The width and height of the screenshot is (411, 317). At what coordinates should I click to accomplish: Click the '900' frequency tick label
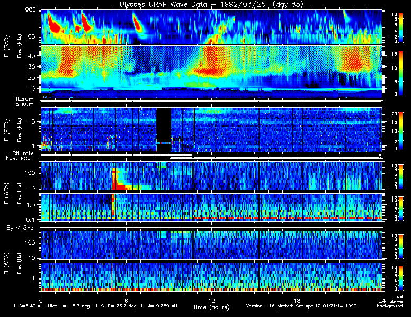(30, 10)
